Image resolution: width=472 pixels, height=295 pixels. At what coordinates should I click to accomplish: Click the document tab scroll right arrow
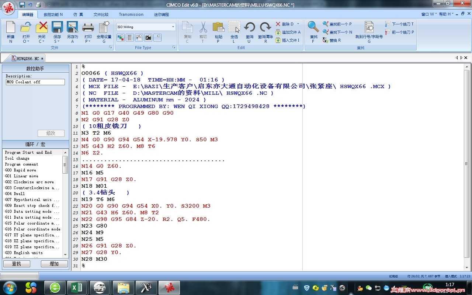coord(461,58)
